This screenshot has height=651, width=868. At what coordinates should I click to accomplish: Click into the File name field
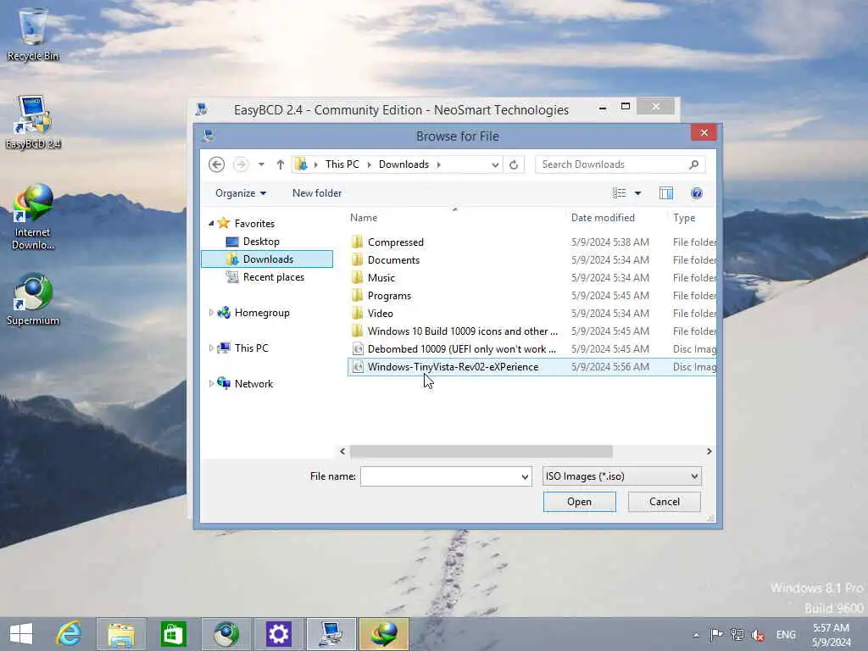pyautogui.click(x=440, y=476)
